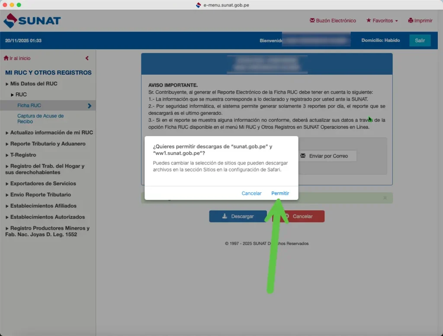Open Exportadores de Servicios section
Viewport: 443px width, 336px height.
43,184
